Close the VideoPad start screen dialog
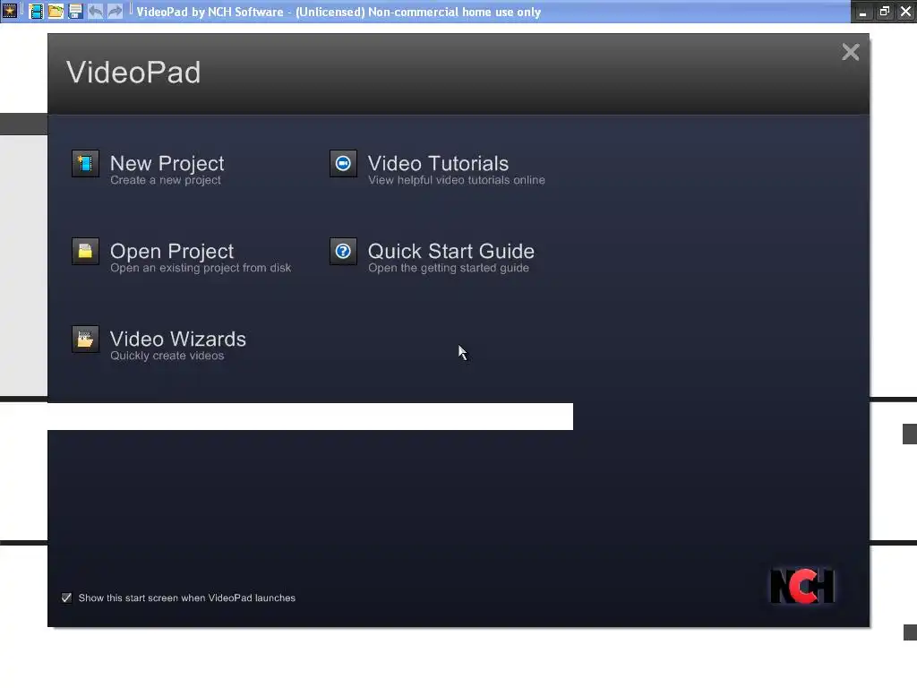The width and height of the screenshot is (917, 688). [851, 52]
